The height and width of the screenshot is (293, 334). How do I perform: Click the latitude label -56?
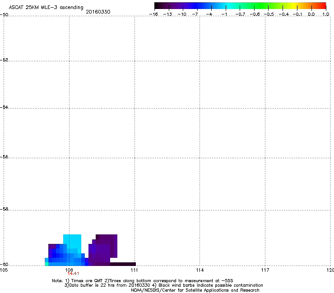(x=4, y=156)
